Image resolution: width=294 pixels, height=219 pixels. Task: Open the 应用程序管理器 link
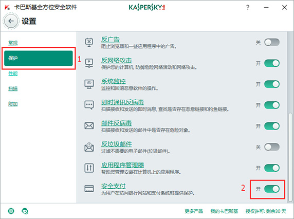tap(123, 165)
